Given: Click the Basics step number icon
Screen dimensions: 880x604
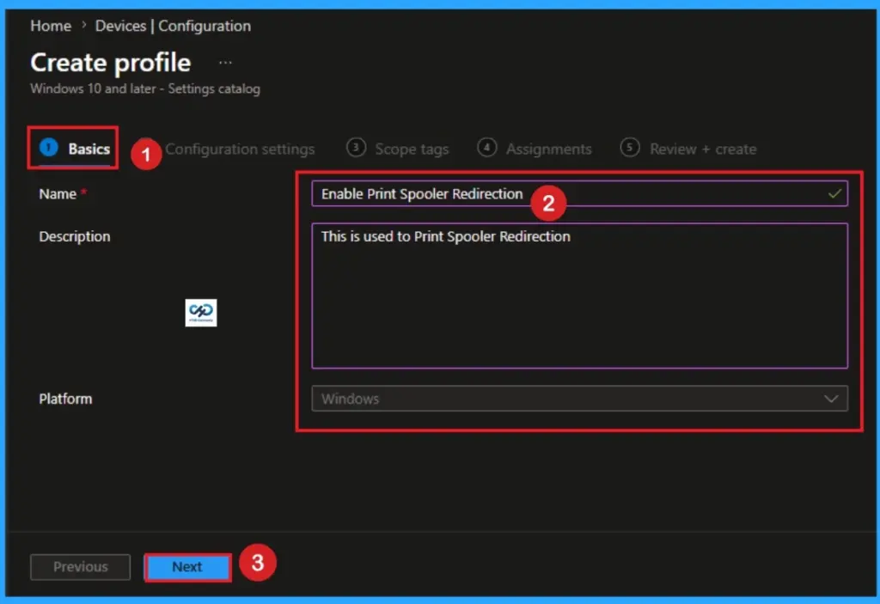Looking at the screenshot, I should point(49,148).
